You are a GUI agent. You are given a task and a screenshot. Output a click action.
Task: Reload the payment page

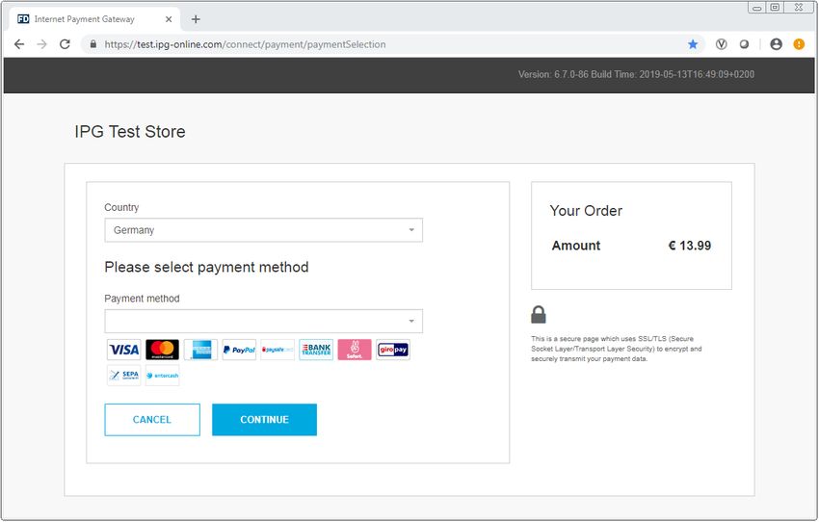(x=65, y=44)
